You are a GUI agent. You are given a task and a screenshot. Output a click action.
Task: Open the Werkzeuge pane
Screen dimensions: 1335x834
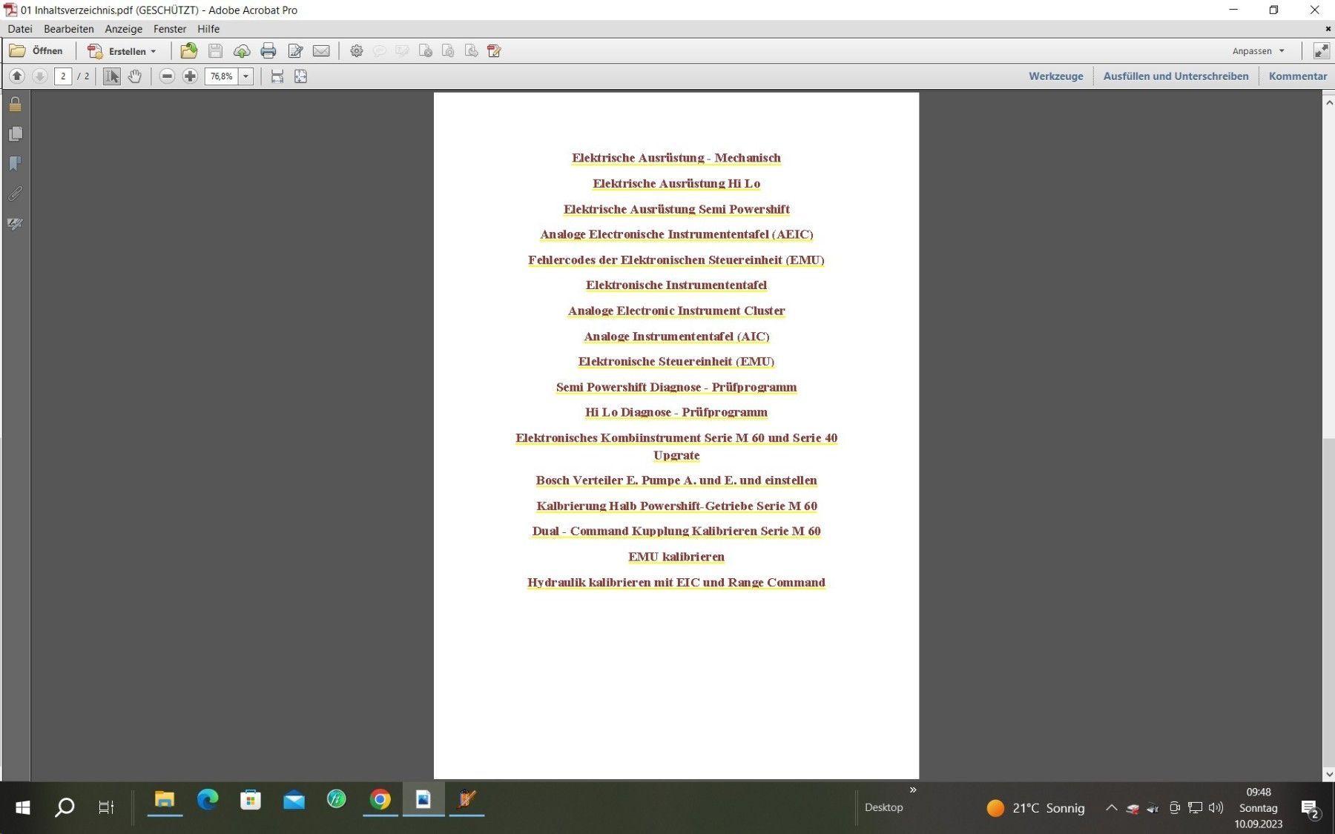(x=1055, y=76)
